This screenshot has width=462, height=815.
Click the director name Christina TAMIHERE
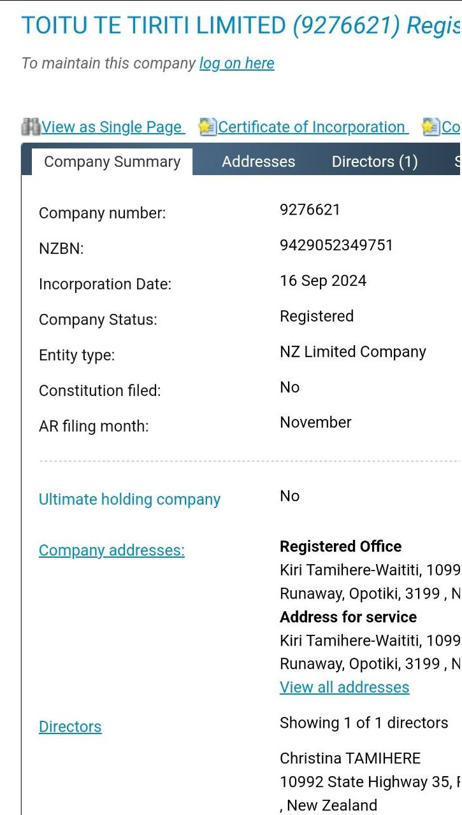(350, 758)
